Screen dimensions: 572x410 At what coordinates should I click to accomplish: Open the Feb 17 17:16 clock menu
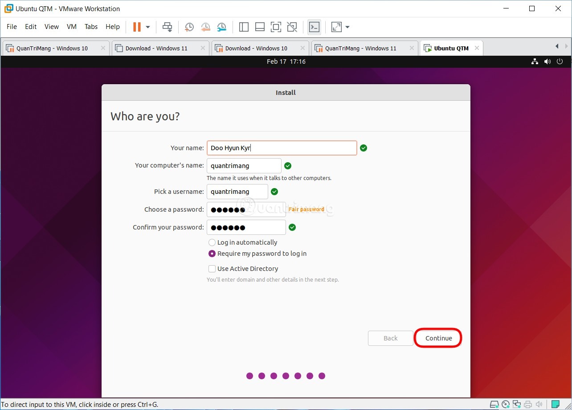tap(286, 61)
